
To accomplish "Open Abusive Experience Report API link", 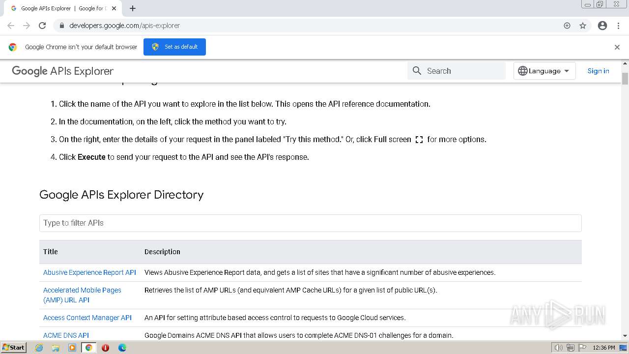I will tap(89, 272).
